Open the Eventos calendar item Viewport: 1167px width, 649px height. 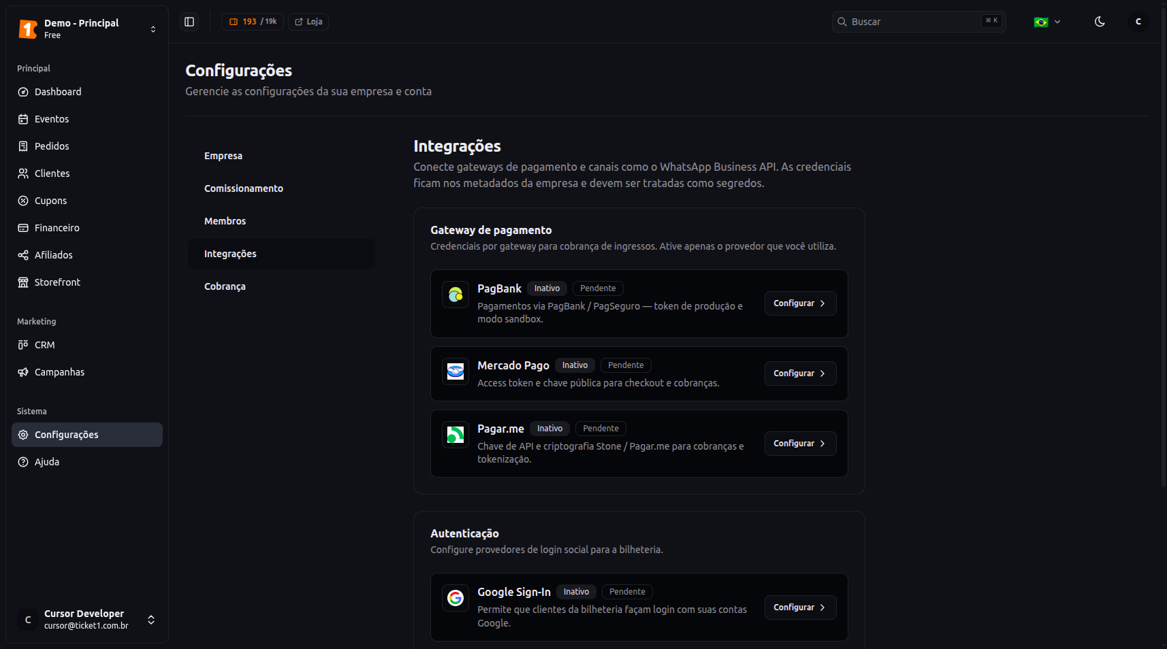click(x=87, y=119)
